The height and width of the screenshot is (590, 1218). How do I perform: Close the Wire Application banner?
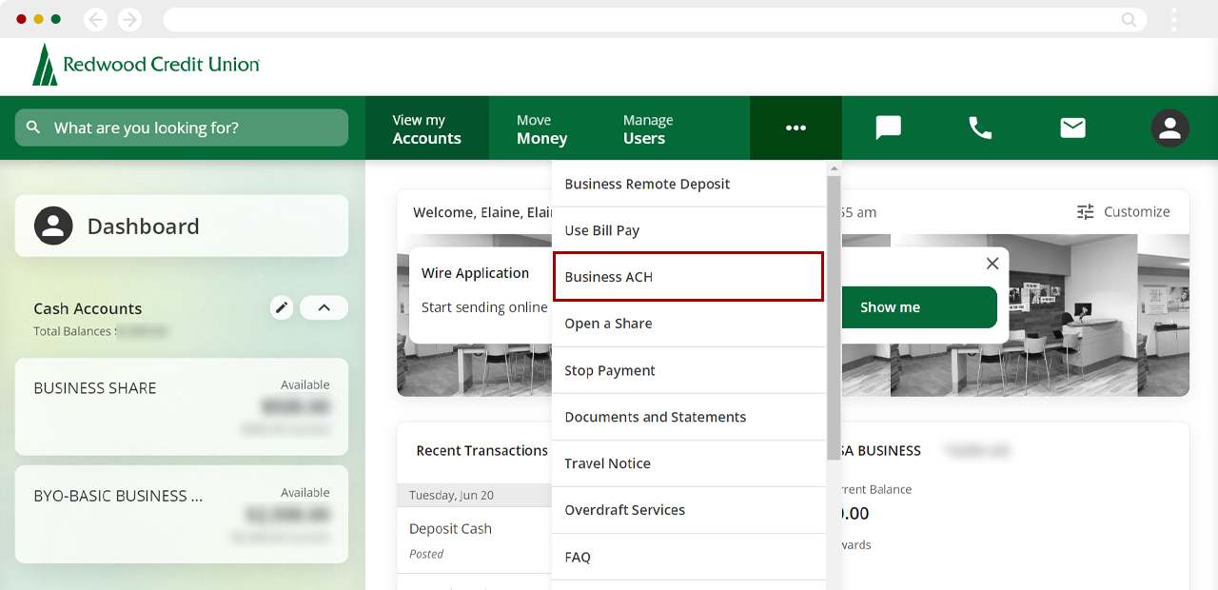coord(992,264)
